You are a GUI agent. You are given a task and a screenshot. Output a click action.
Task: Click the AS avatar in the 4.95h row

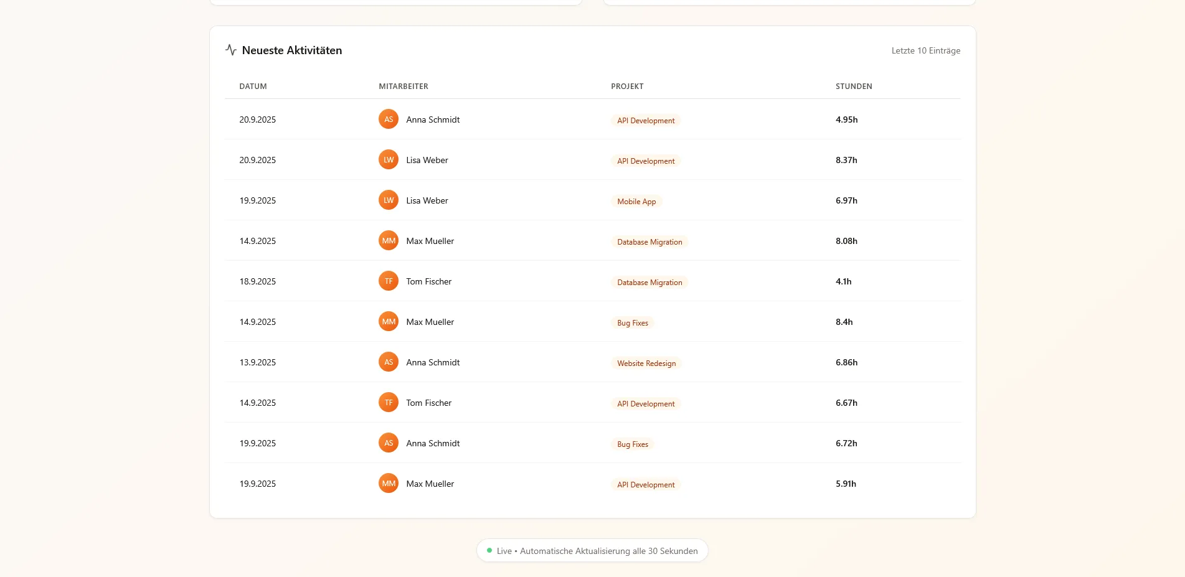point(389,119)
